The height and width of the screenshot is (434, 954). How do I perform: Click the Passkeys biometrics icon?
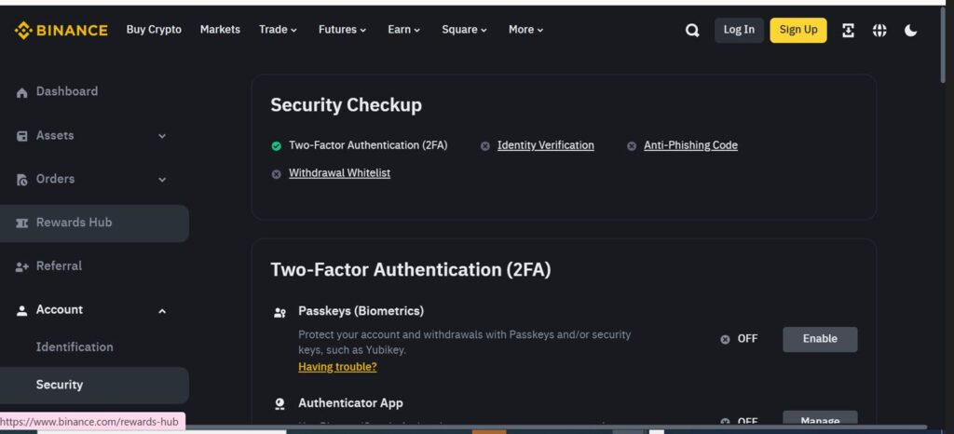(279, 313)
